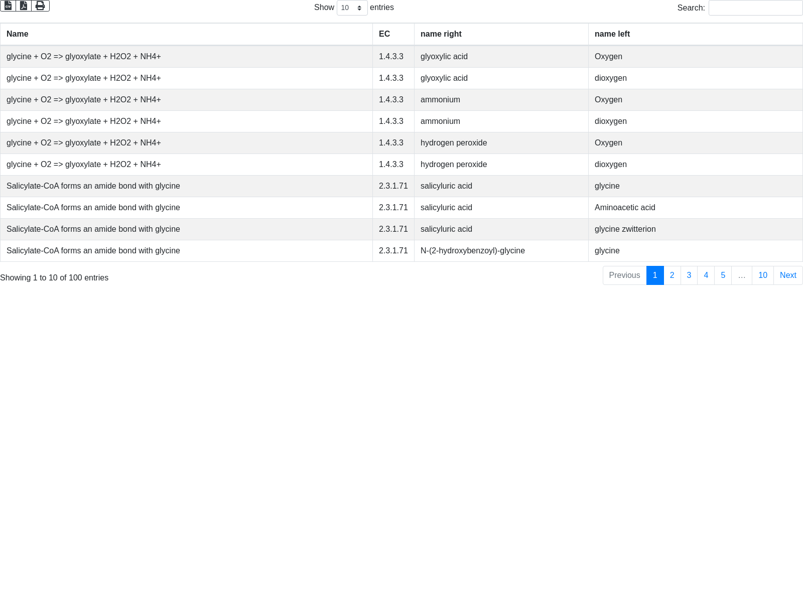Image resolution: width=803 pixels, height=602 pixels.
Task: Click the glycine zwitterion cell
Action: tap(625, 229)
